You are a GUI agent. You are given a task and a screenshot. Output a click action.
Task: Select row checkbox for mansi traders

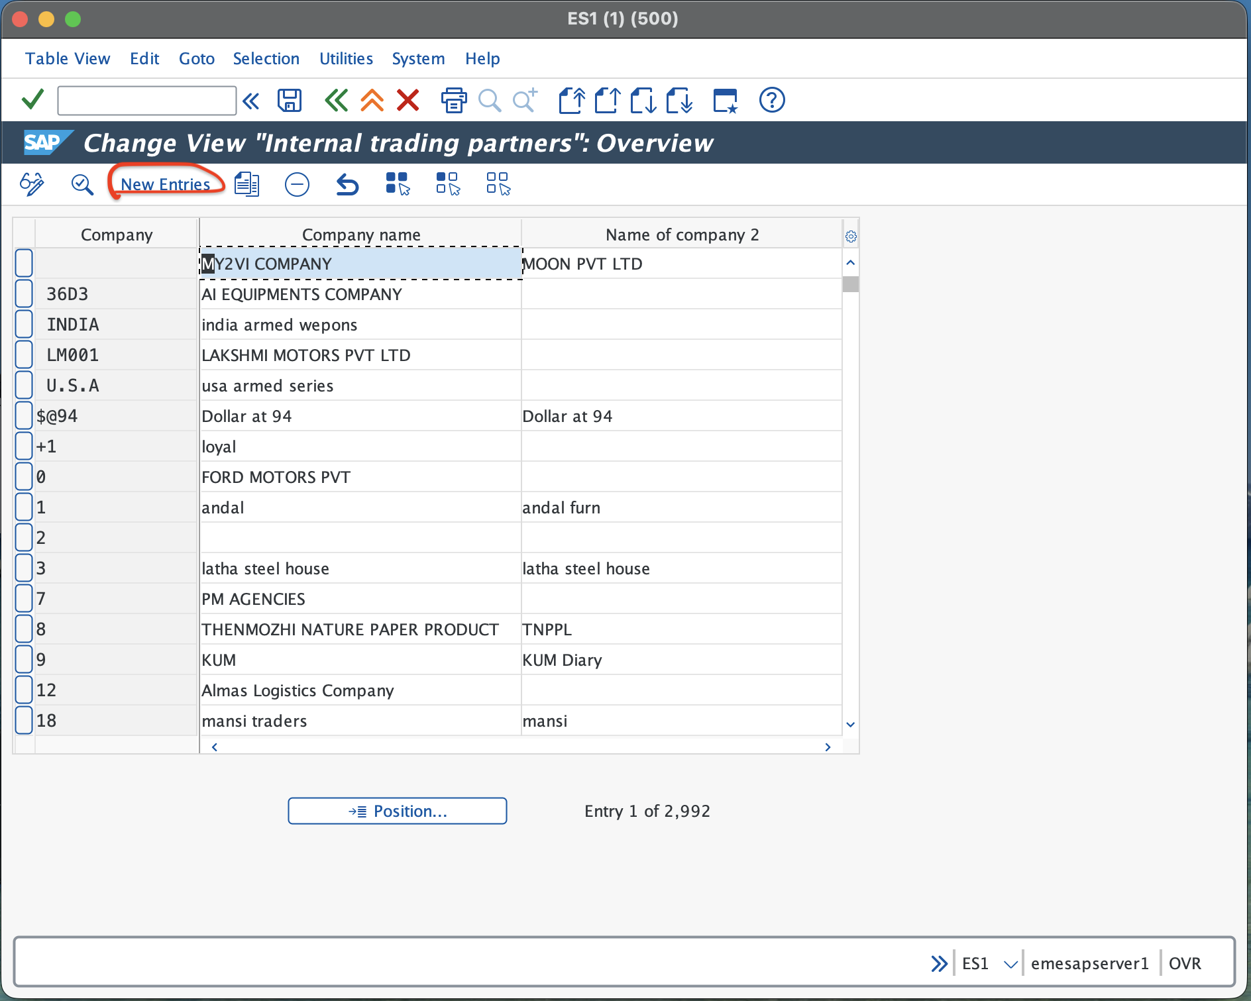click(x=24, y=720)
